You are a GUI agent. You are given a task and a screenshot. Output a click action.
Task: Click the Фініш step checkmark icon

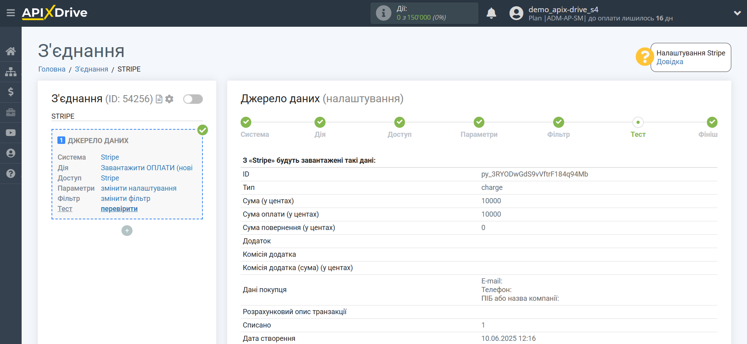712,122
